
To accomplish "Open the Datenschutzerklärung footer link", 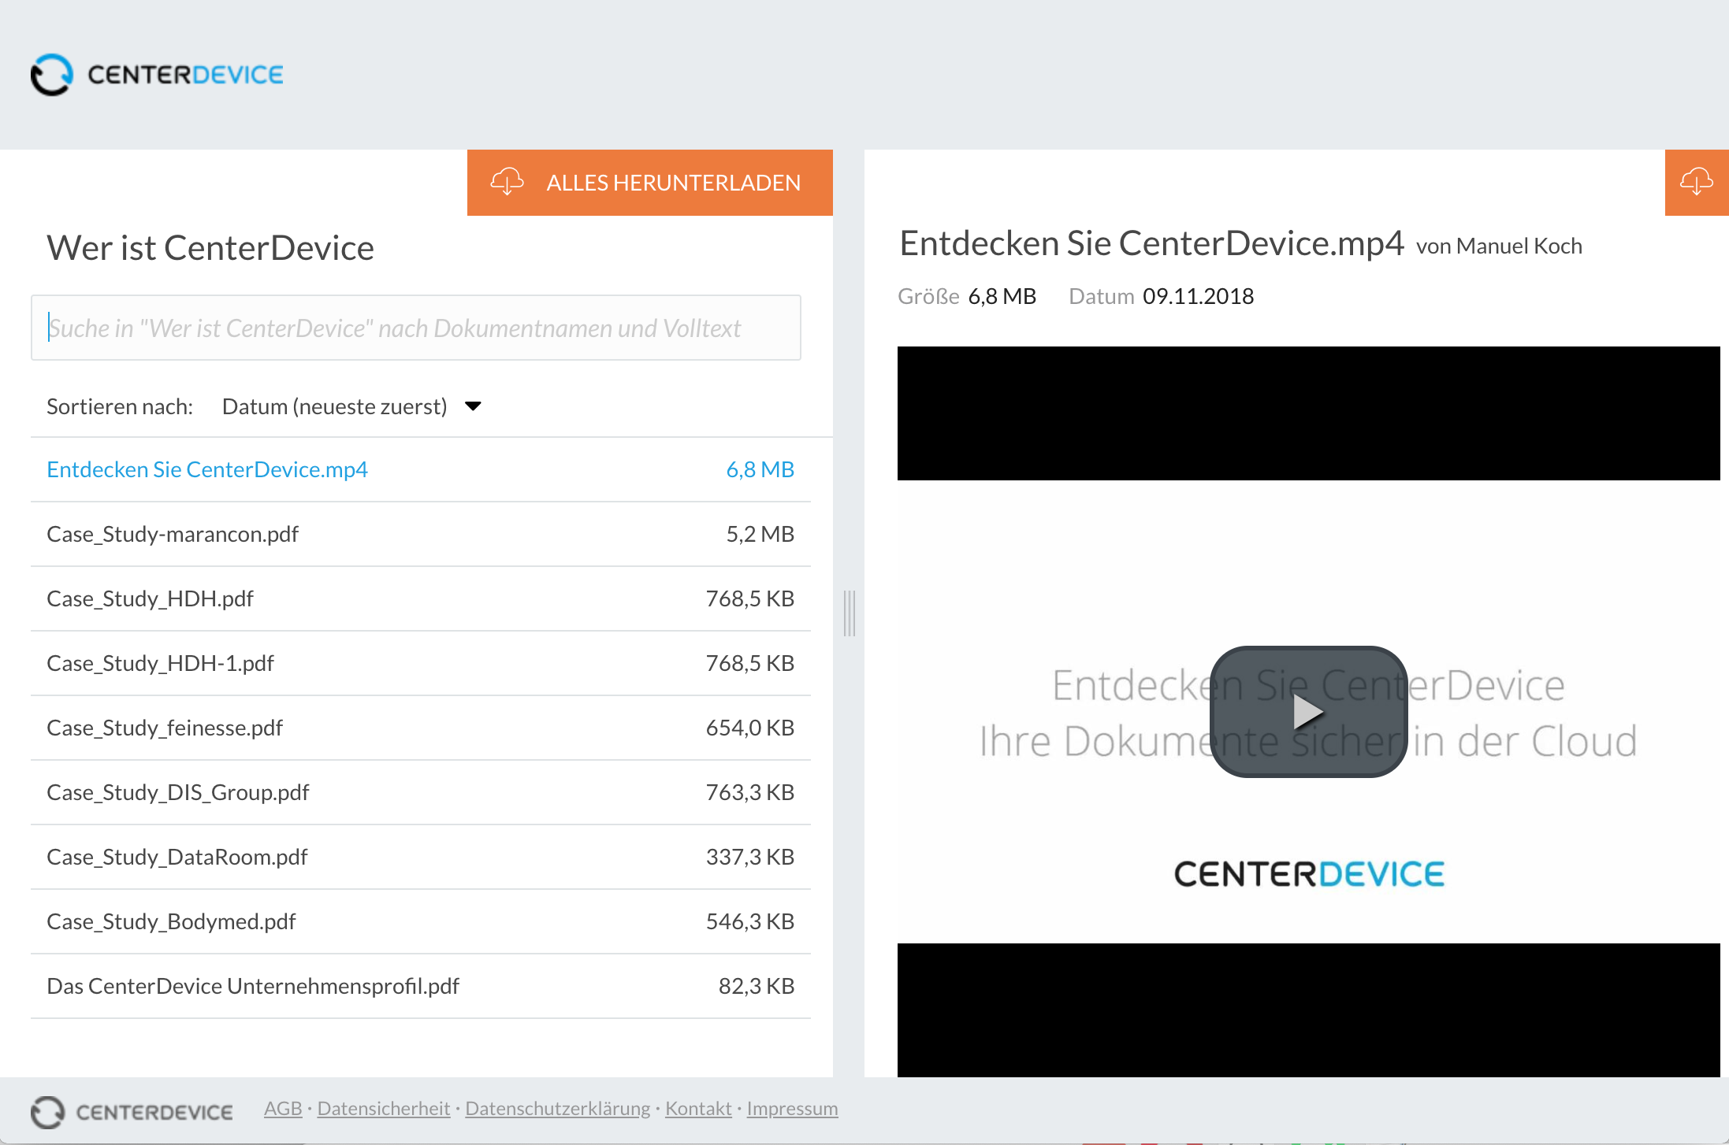I will point(558,1109).
